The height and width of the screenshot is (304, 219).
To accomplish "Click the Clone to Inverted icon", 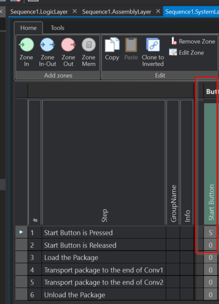I will [153, 45].
